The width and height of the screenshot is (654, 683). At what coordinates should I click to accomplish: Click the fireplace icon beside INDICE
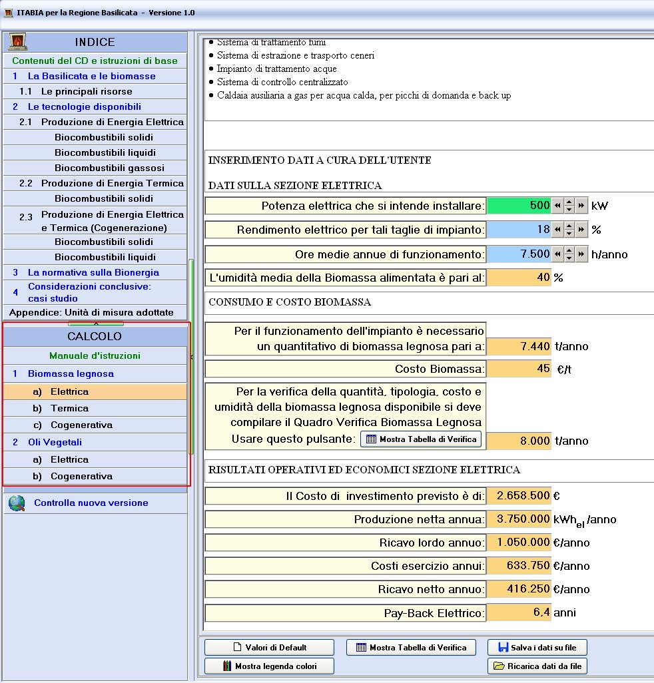click(x=17, y=42)
